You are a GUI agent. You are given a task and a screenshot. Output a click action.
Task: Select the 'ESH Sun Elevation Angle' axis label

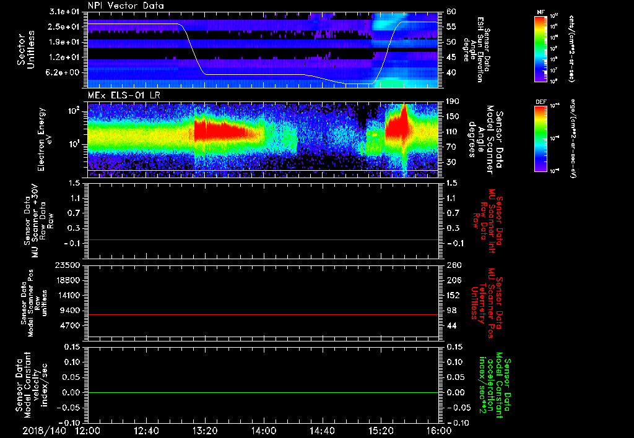[477, 49]
